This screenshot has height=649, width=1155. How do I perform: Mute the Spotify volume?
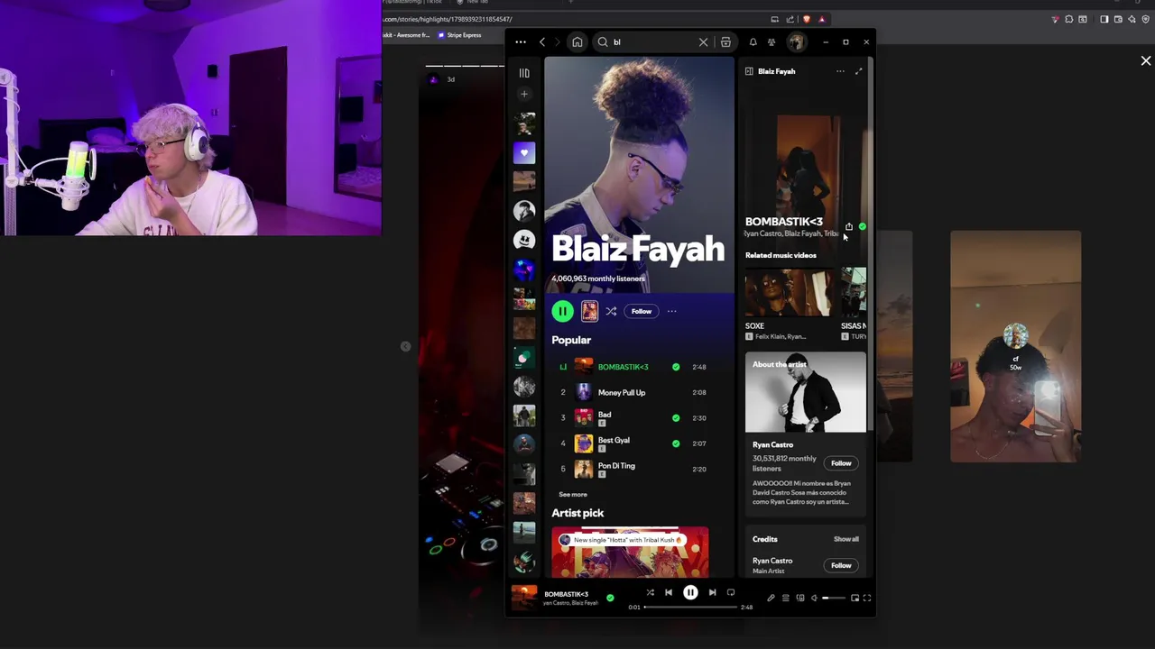(x=814, y=598)
